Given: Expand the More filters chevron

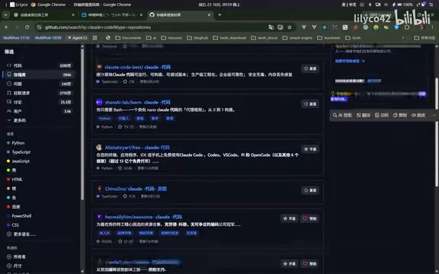Looking at the screenshot, I should [9, 120].
